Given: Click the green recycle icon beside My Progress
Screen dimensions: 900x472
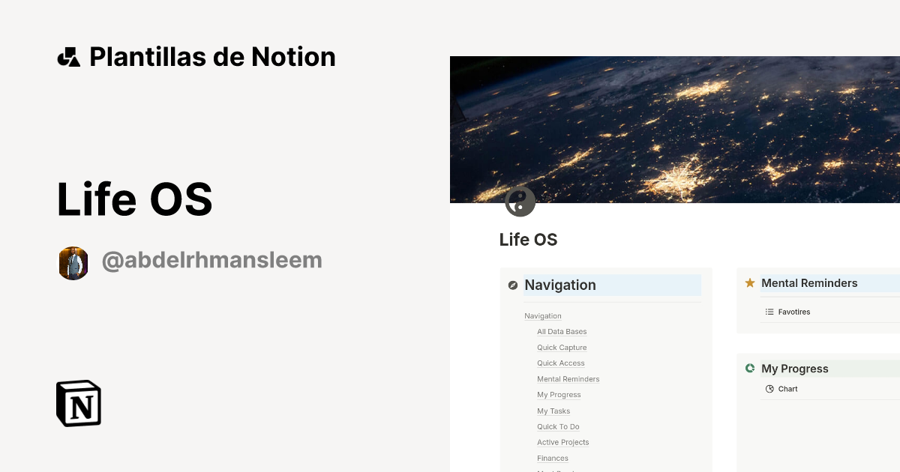Looking at the screenshot, I should point(749,368).
